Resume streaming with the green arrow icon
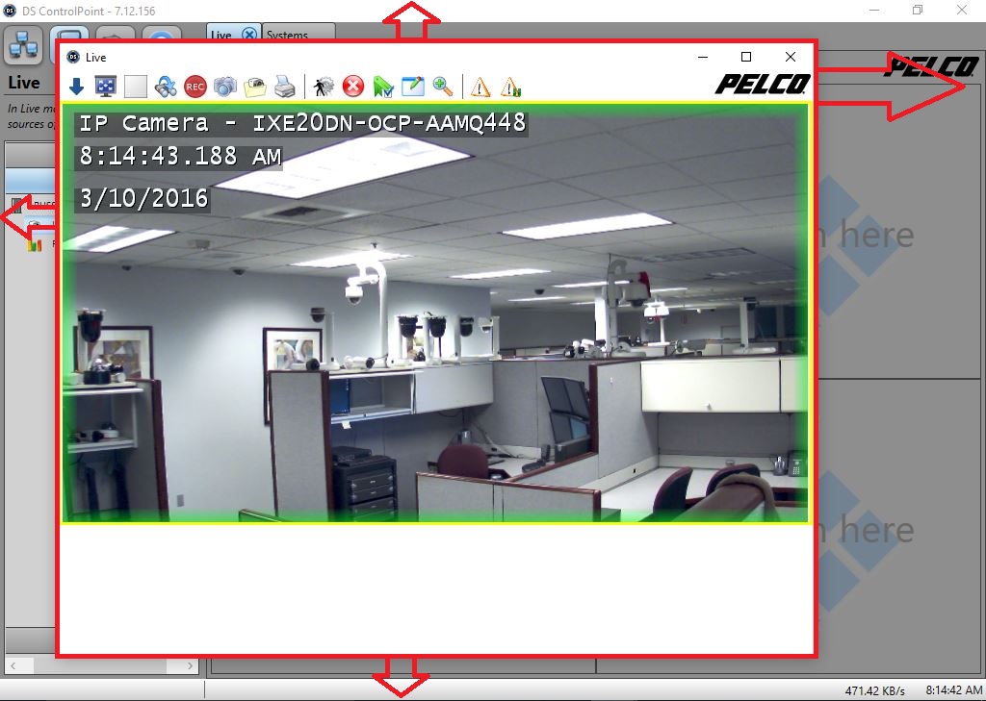Viewport: 986px width, 701px height. 382,86
